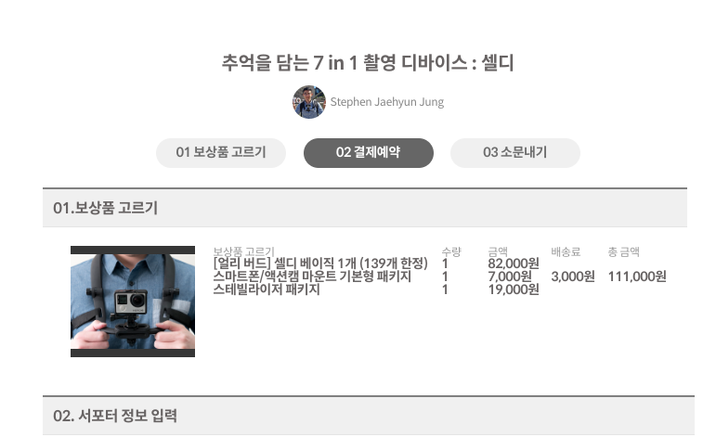Open the Stephen Jaehyun Jung profile link
Image resolution: width=716 pixels, height=437 pixels.
coord(386,102)
